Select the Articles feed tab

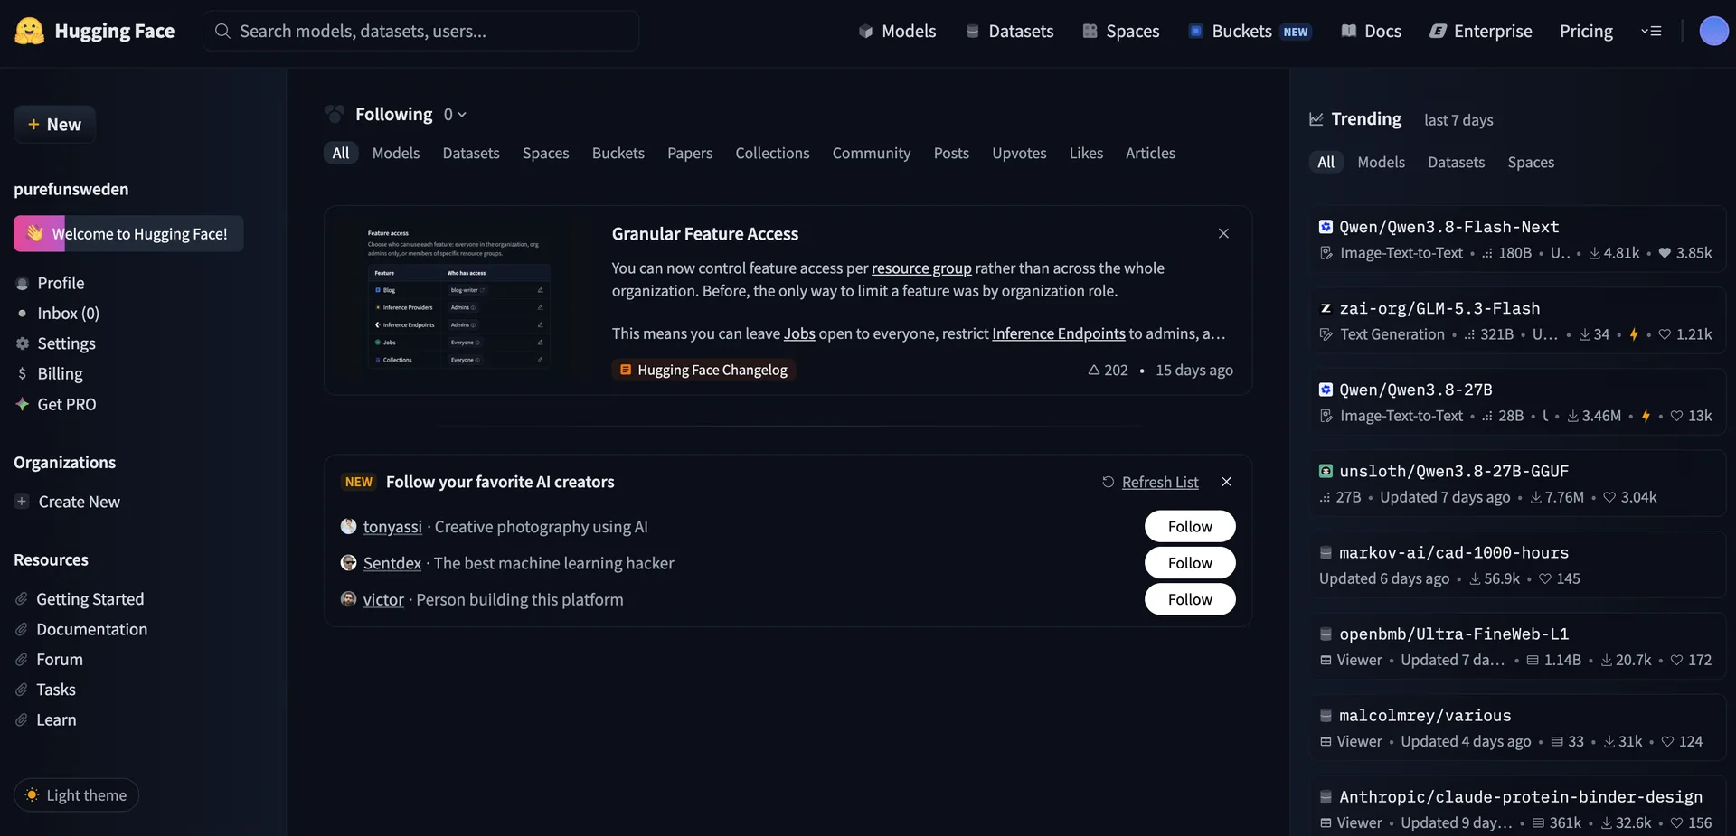1150,153
